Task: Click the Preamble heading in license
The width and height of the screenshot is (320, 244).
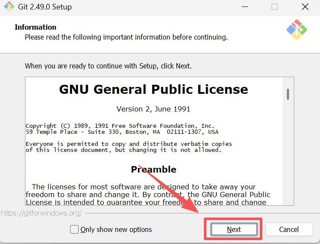Action: [154, 170]
